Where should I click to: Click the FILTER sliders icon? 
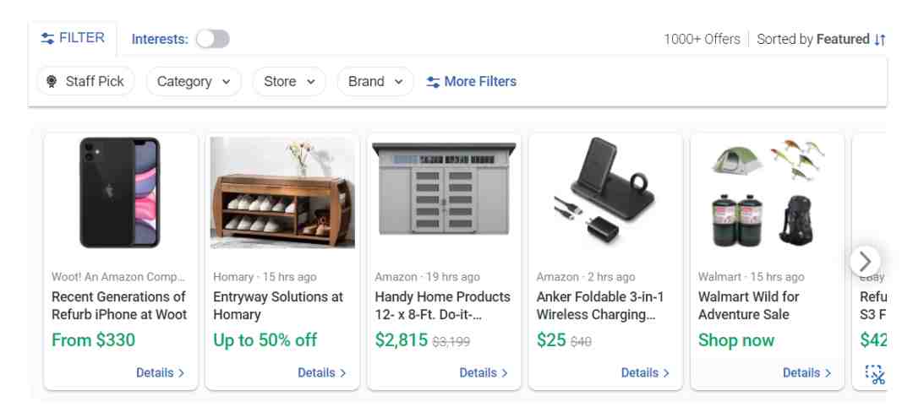tap(47, 38)
